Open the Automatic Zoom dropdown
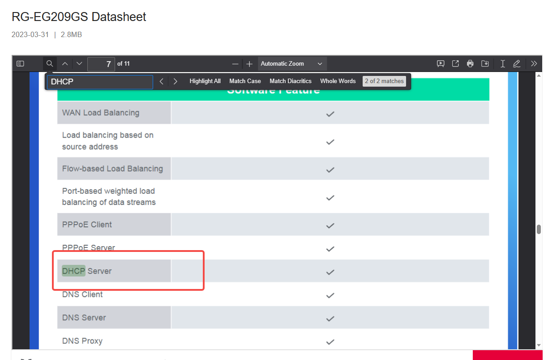The image size is (548, 360). [x=292, y=64]
